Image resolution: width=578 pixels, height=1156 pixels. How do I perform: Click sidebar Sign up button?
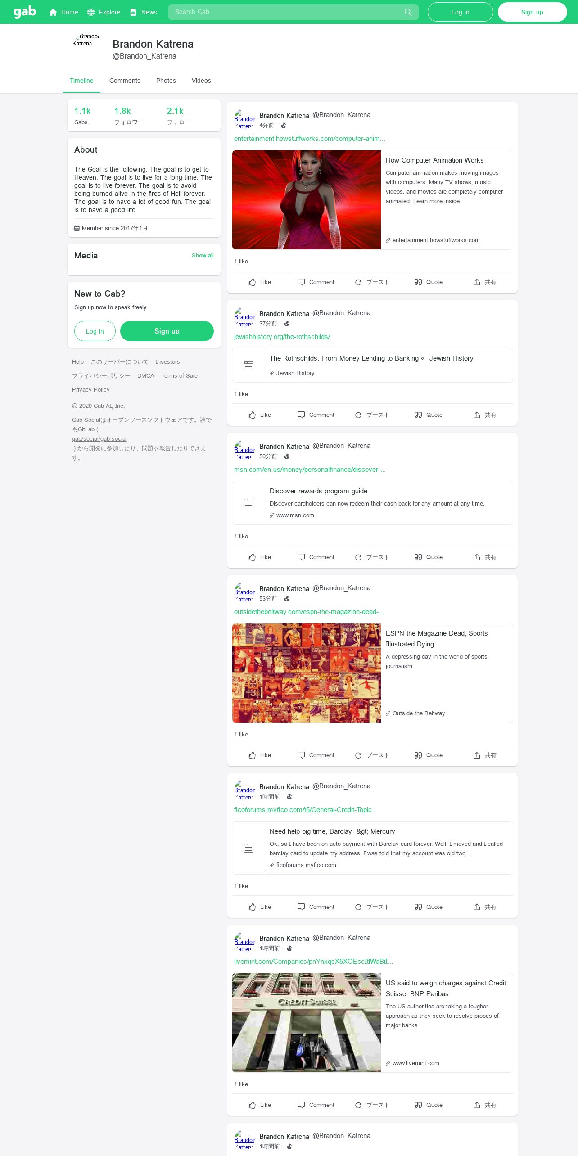pyautogui.click(x=167, y=331)
